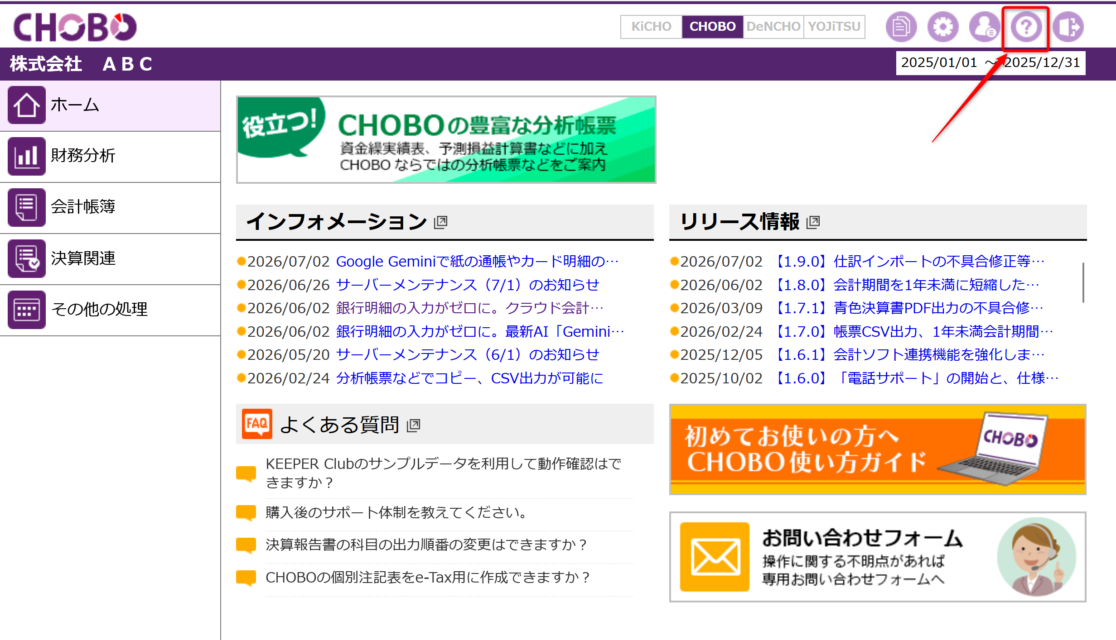Switch to the YOJiTSU tab

pos(834,27)
